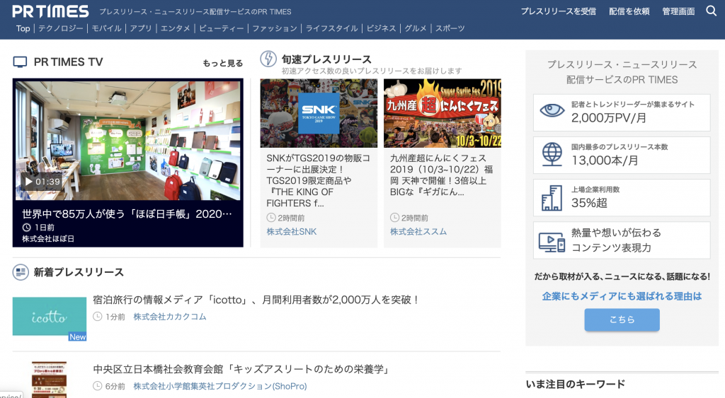This screenshot has width=725, height=398.
Task: Click the blue こちら button
Action: pos(622,320)
